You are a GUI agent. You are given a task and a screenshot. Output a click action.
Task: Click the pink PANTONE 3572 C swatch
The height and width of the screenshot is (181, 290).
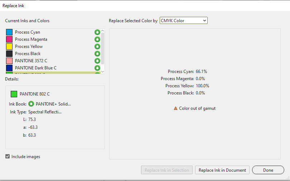click(x=9, y=61)
